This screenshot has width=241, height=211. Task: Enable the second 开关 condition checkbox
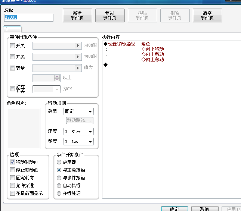click(12, 57)
